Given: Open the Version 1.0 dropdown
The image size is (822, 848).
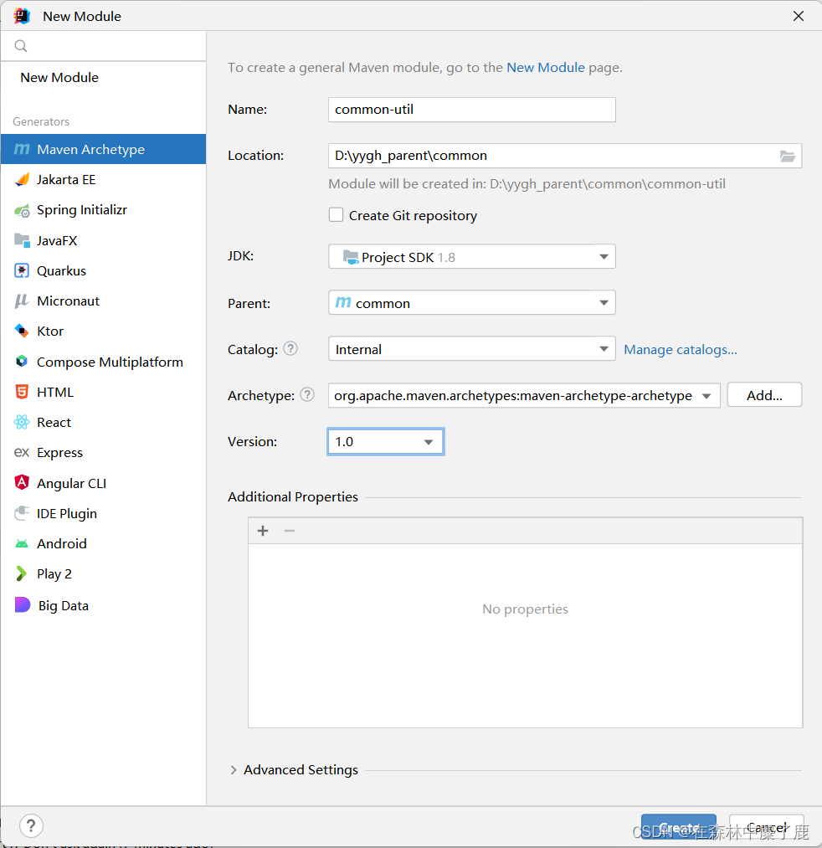Looking at the screenshot, I should coord(386,442).
